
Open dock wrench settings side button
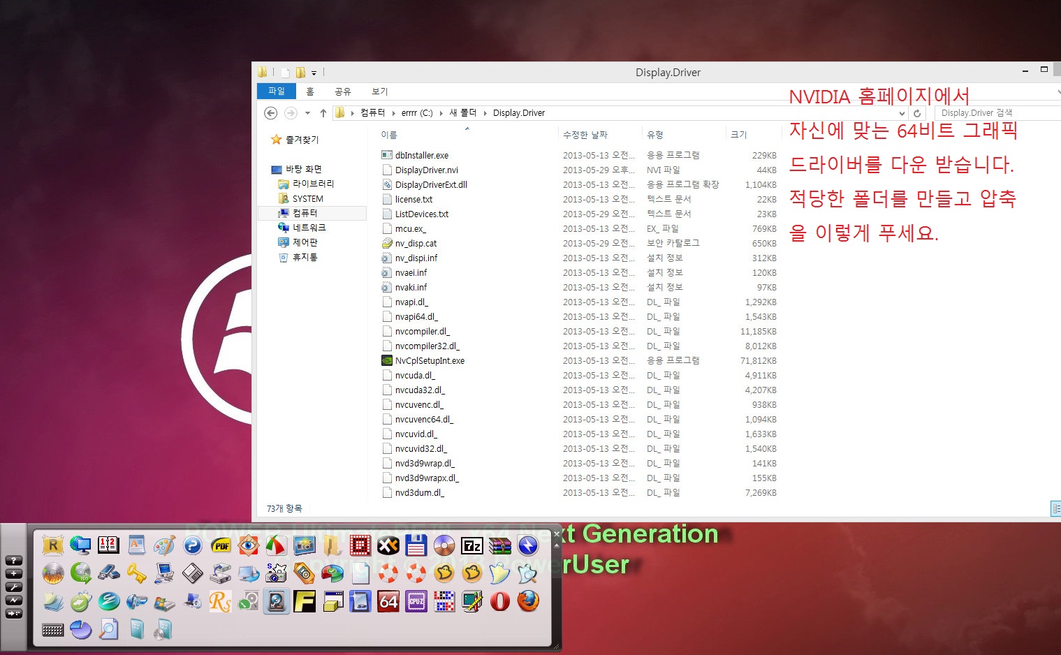14,587
